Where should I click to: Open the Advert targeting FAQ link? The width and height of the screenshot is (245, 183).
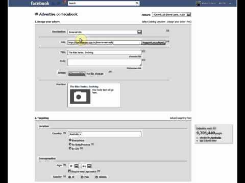pyautogui.click(x=181, y=118)
